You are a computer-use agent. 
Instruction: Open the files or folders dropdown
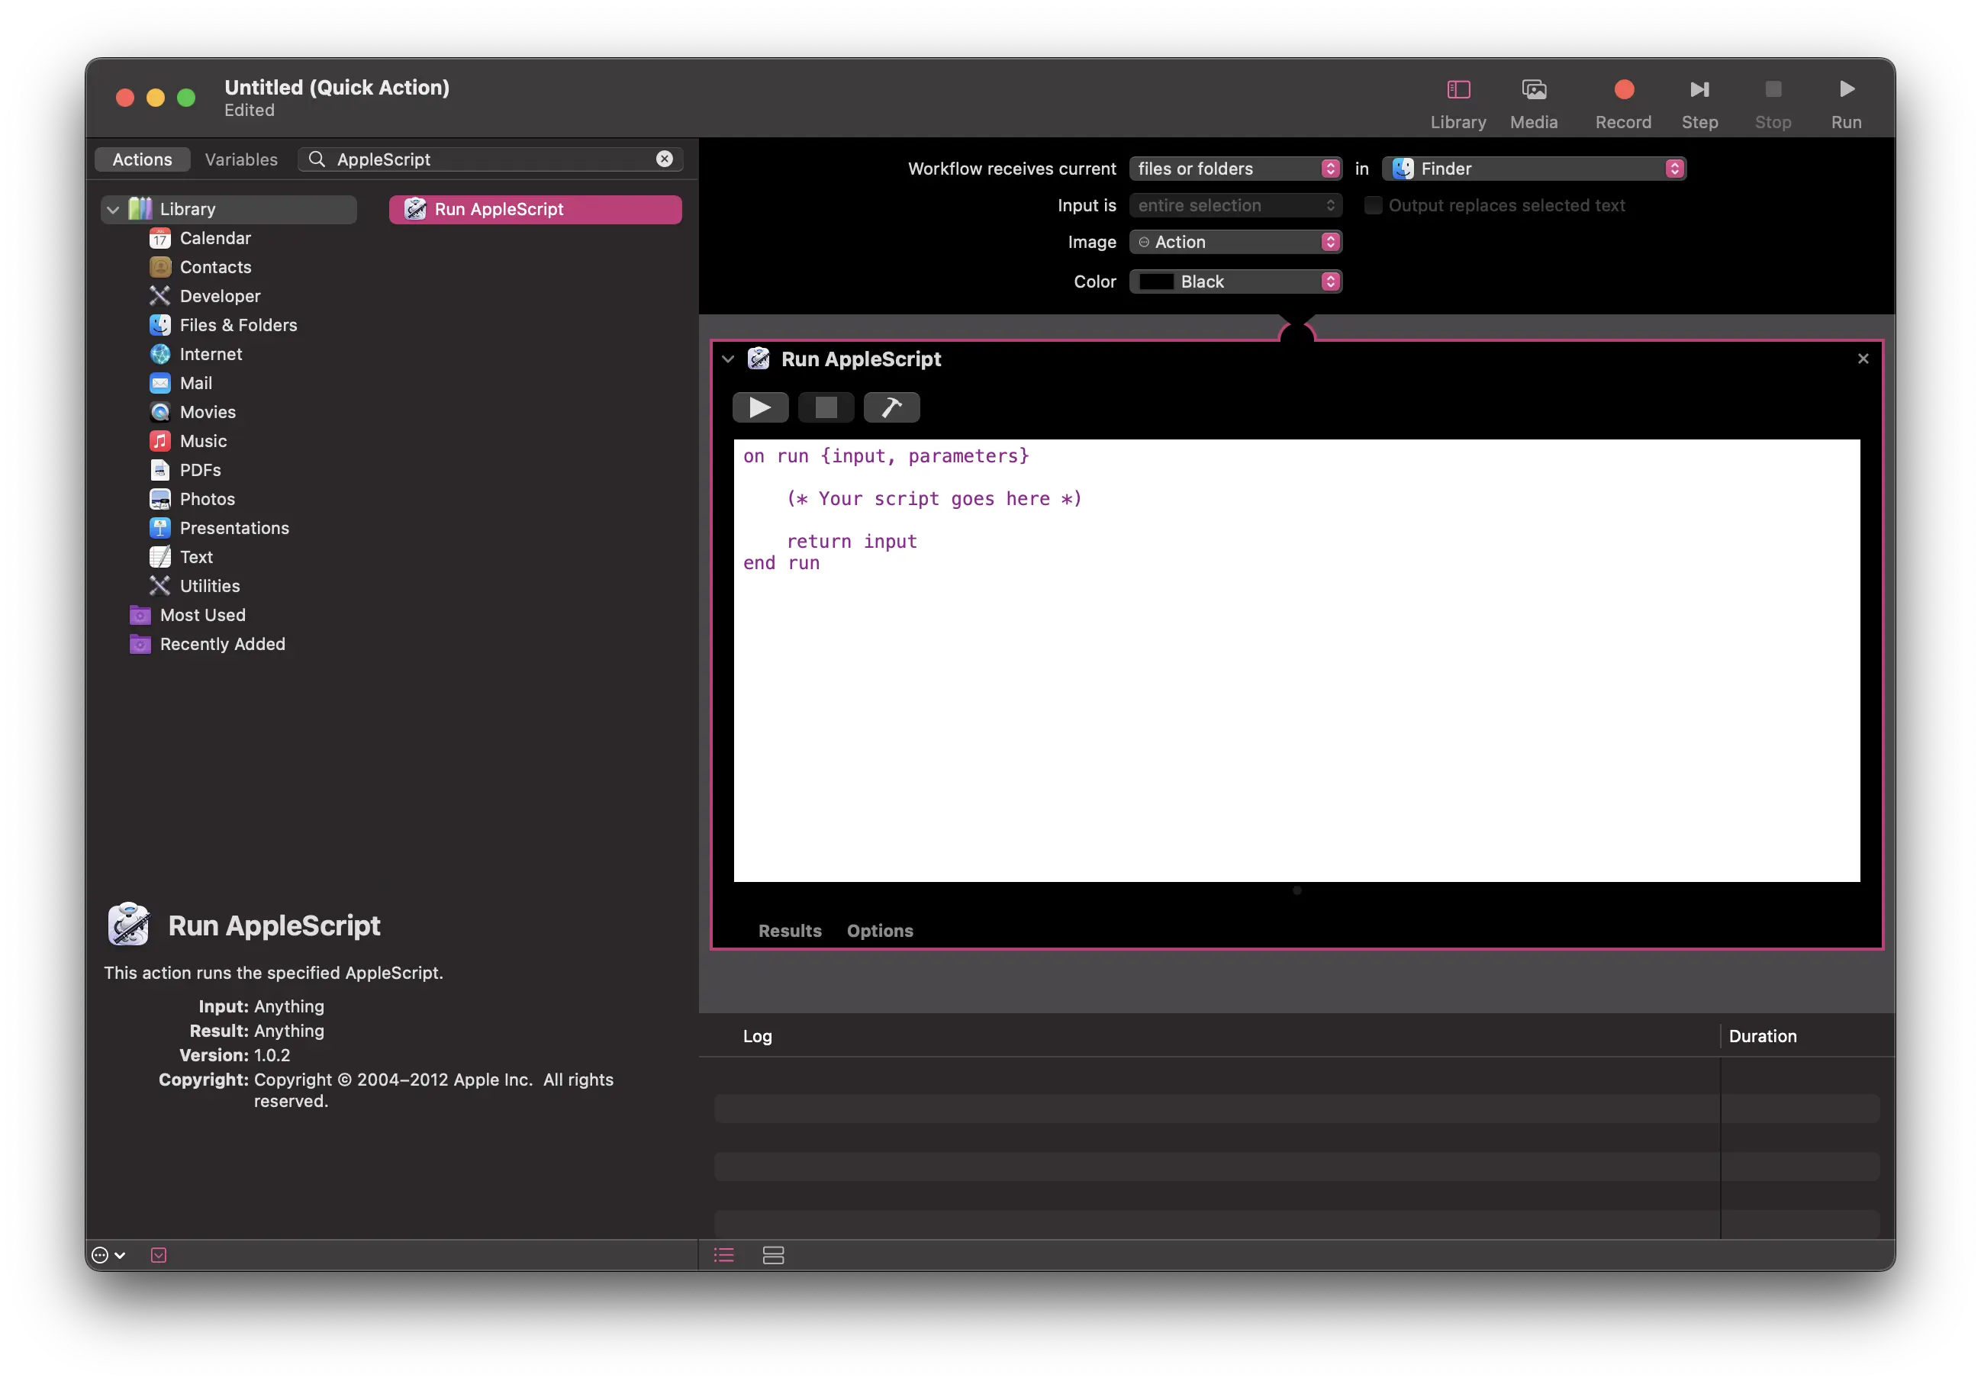coord(1235,169)
